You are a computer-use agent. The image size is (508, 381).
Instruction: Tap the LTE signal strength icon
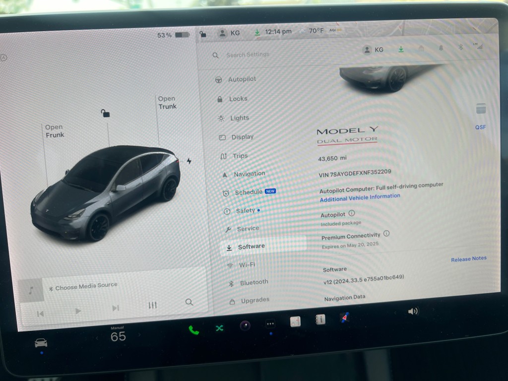click(479, 46)
